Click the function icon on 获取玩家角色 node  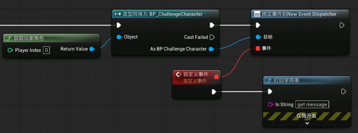[x=9, y=38]
